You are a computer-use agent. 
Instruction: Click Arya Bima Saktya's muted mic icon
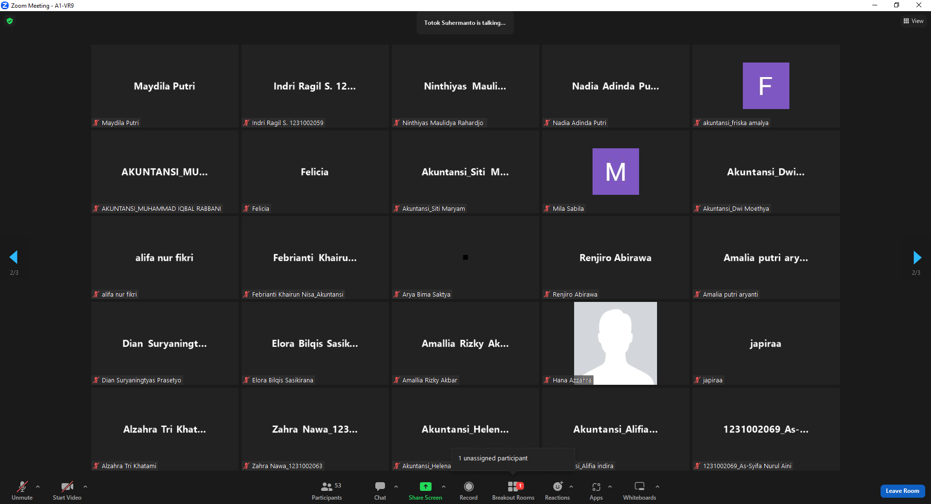(397, 294)
